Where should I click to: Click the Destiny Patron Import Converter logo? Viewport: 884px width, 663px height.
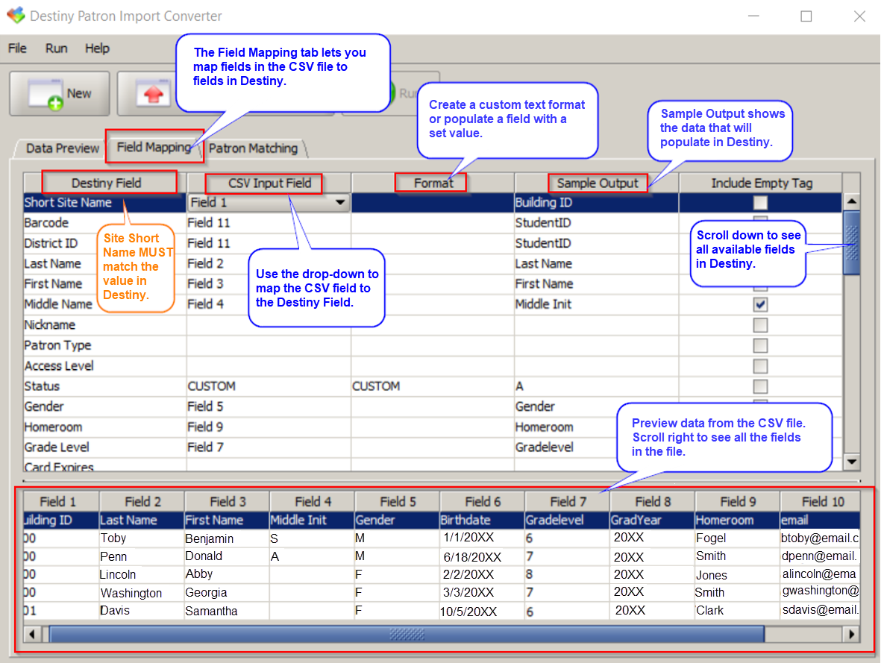tap(16, 15)
